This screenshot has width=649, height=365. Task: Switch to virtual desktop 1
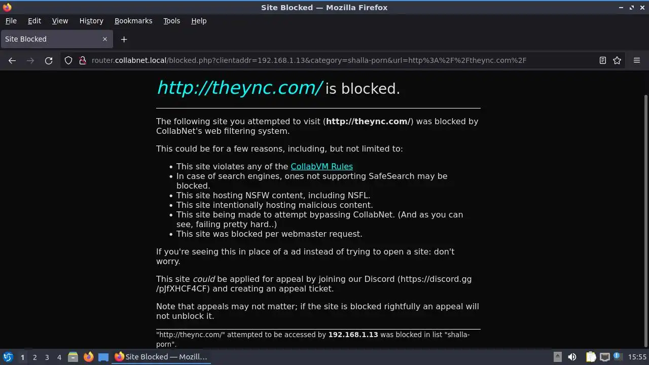(x=22, y=357)
